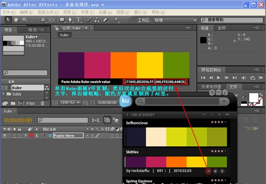Click the 8 bpc color depth button

pos(31,103)
